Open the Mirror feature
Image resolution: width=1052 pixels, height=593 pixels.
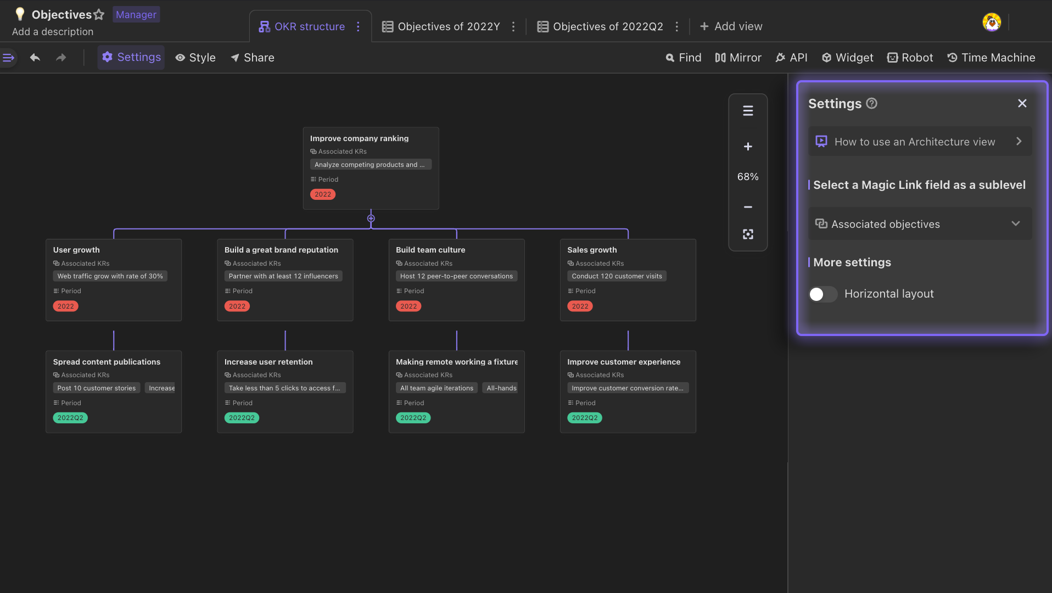738,58
